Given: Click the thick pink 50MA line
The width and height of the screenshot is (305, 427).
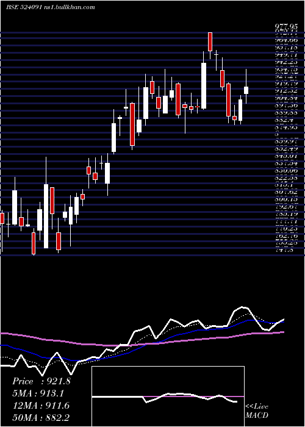Looking at the screenshot, I should point(142,339).
